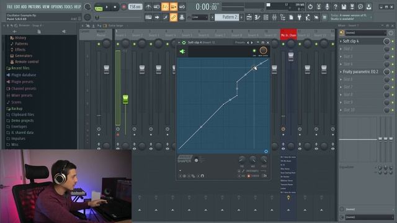Viewport: 397px width, 223px height.
Task: Click the save project disk icon
Action: click(344, 7)
